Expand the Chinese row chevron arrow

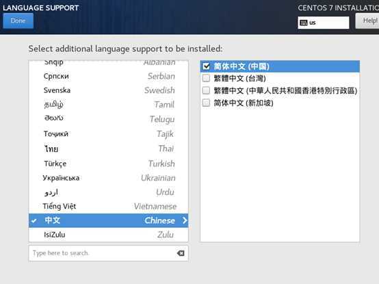tap(185, 220)
